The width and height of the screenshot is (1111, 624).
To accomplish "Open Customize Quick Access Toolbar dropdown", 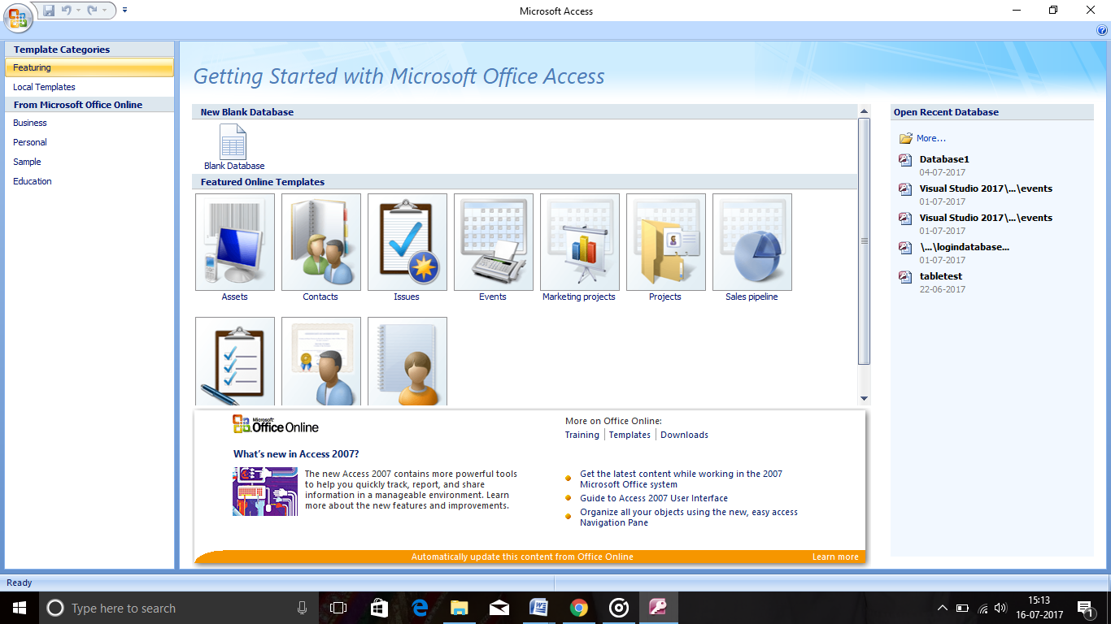I will (x=124, y=11).
